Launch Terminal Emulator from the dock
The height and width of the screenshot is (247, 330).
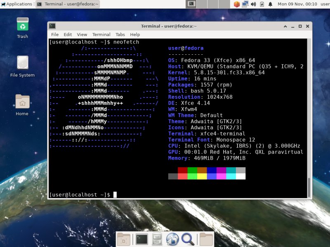point(141,239)
